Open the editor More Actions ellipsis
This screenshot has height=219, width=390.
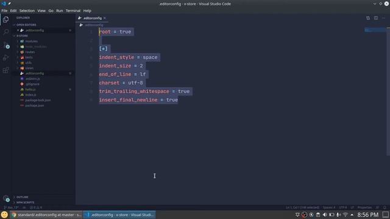(x=383, y=18)
